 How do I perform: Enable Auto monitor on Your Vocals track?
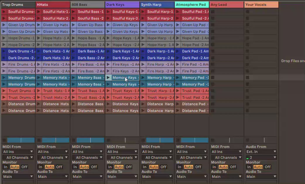(x=258, y=167)
